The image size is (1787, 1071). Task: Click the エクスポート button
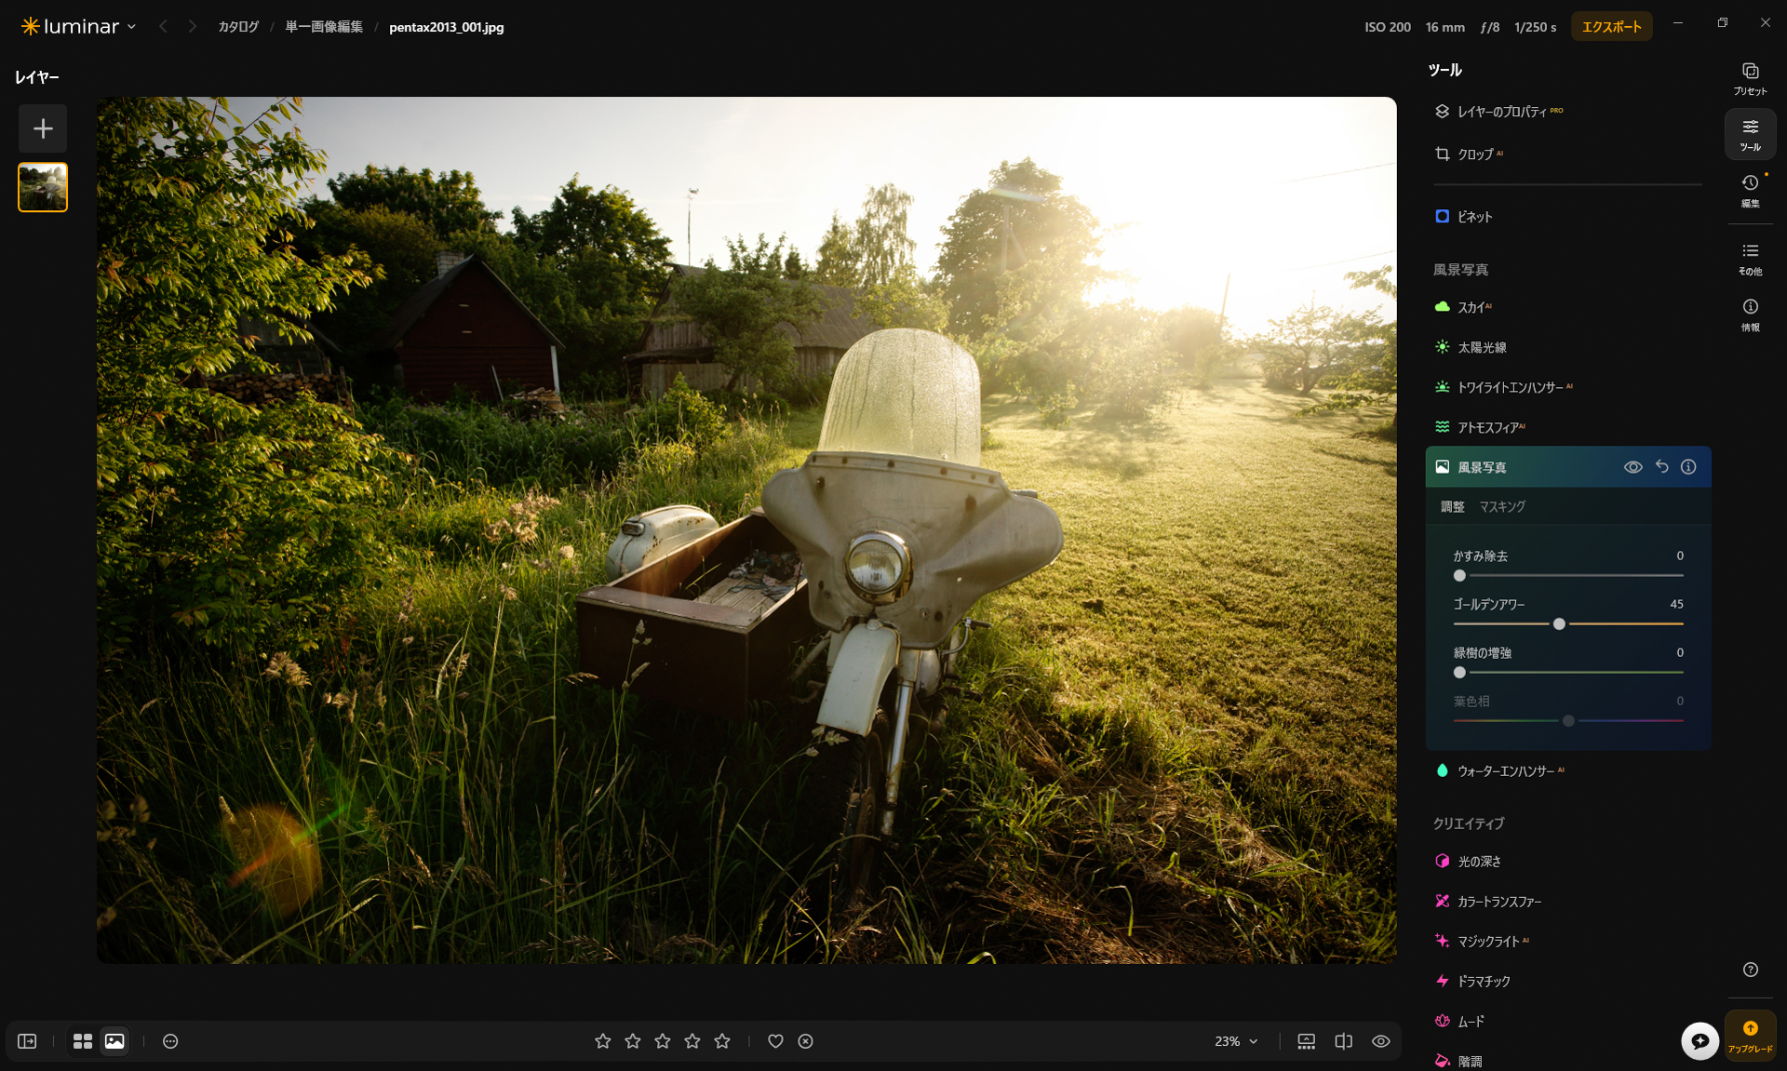pos(1612,27)
